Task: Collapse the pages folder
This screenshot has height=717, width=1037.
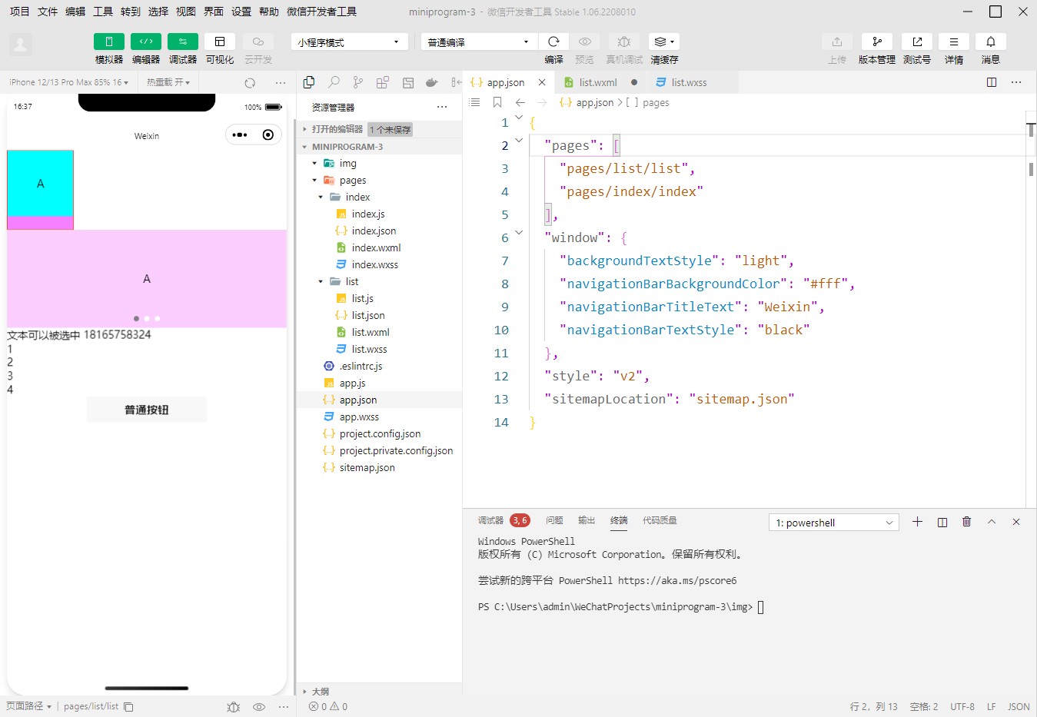Action: (x=314, y=181)
